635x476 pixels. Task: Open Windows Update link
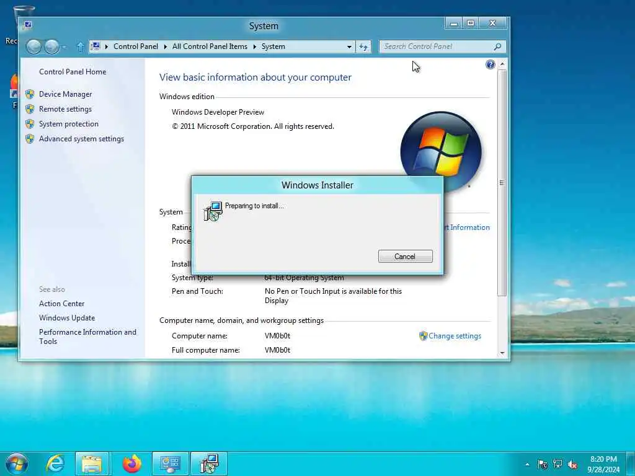67,318
